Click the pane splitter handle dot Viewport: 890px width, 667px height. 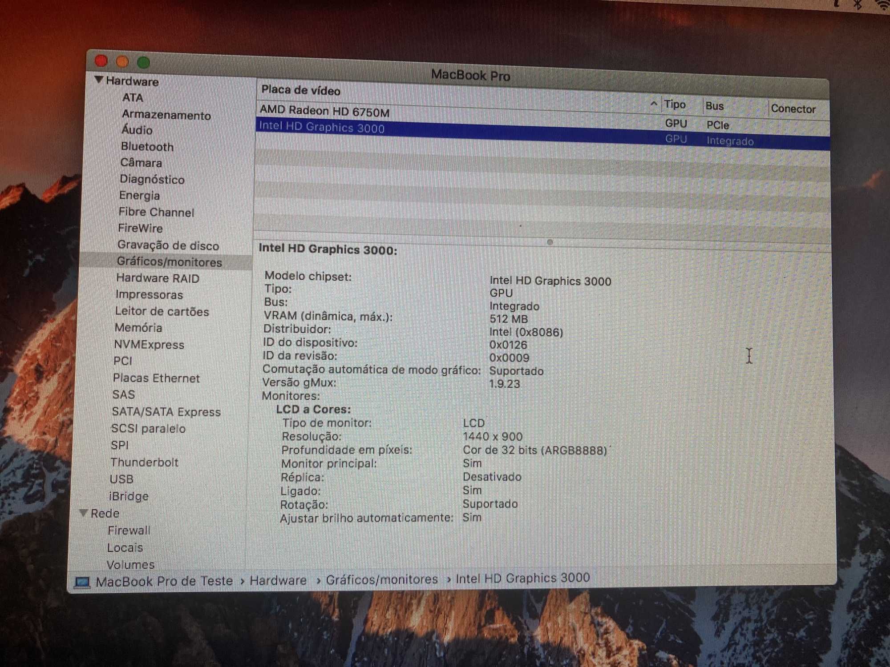(x=550, y=242)
